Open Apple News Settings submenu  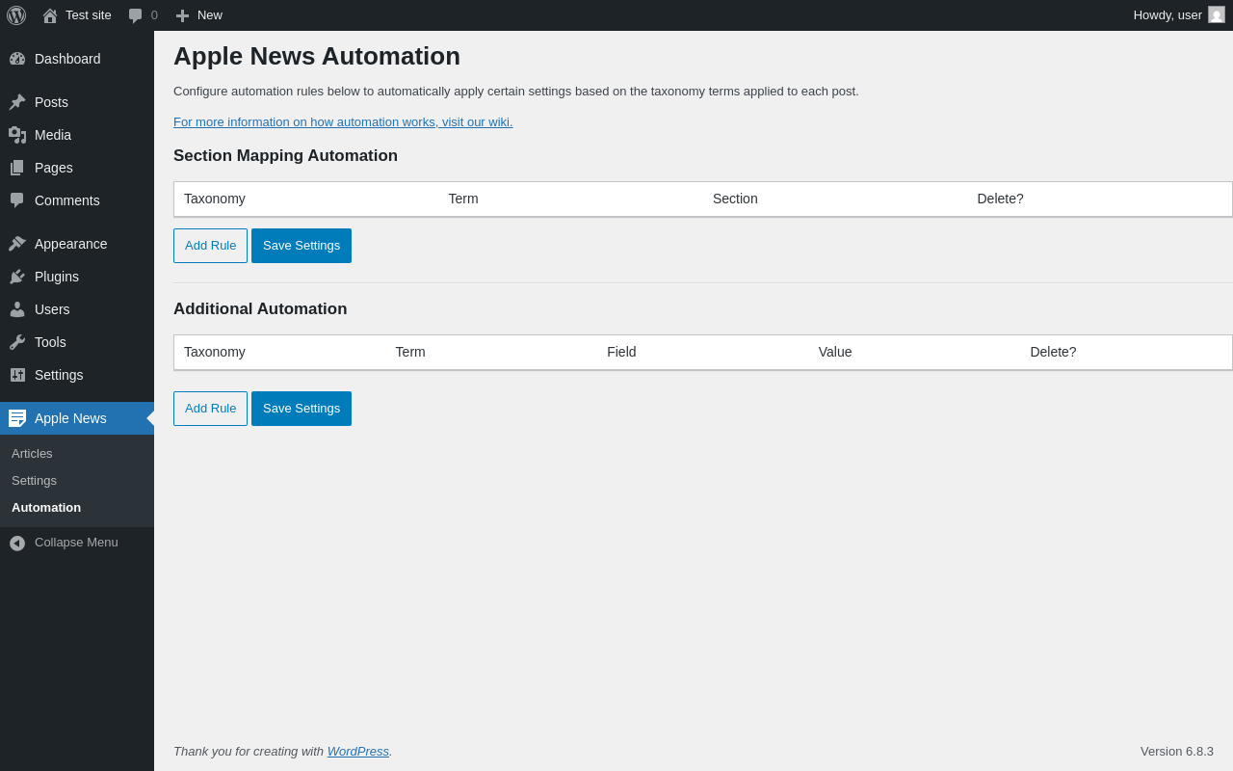click(x=34, y=481)
